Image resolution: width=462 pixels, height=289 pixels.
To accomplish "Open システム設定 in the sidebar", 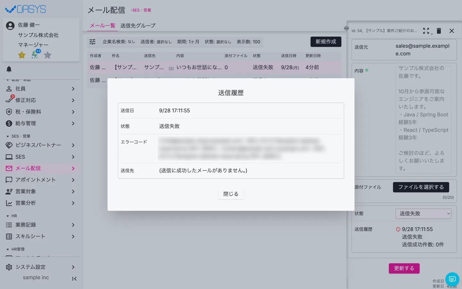I will pyautogui.click(x=41, y=267).
